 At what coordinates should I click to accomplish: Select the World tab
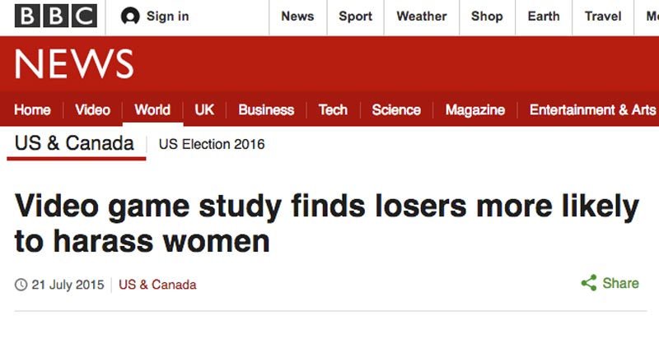coord(152,110)
